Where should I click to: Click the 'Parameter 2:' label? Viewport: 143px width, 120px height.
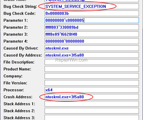coord(16,28)
